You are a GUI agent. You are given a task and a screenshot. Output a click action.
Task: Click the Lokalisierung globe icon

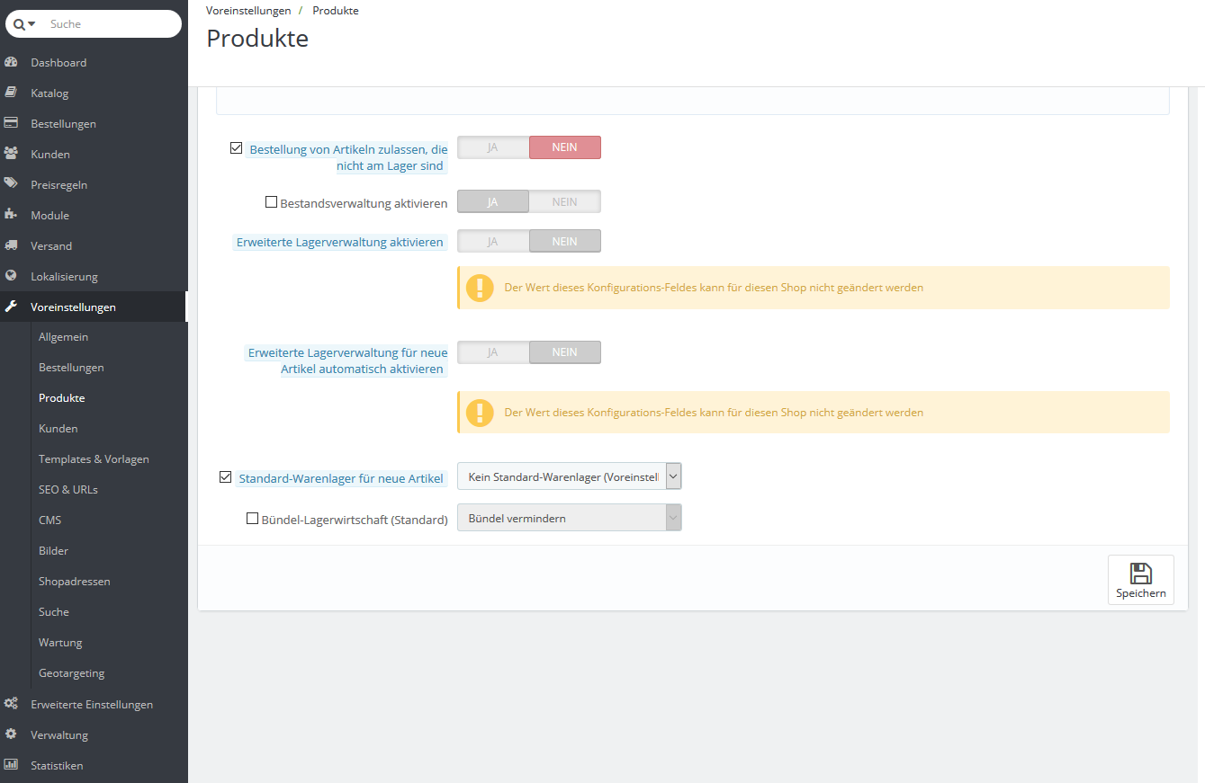point(11,277)
